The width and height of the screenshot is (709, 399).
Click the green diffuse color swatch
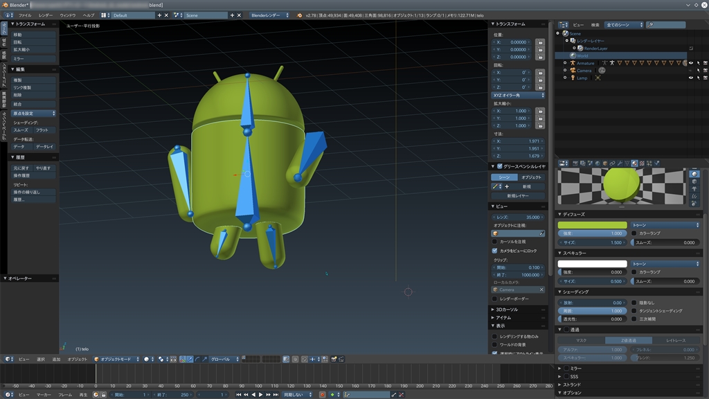point(592,225)
